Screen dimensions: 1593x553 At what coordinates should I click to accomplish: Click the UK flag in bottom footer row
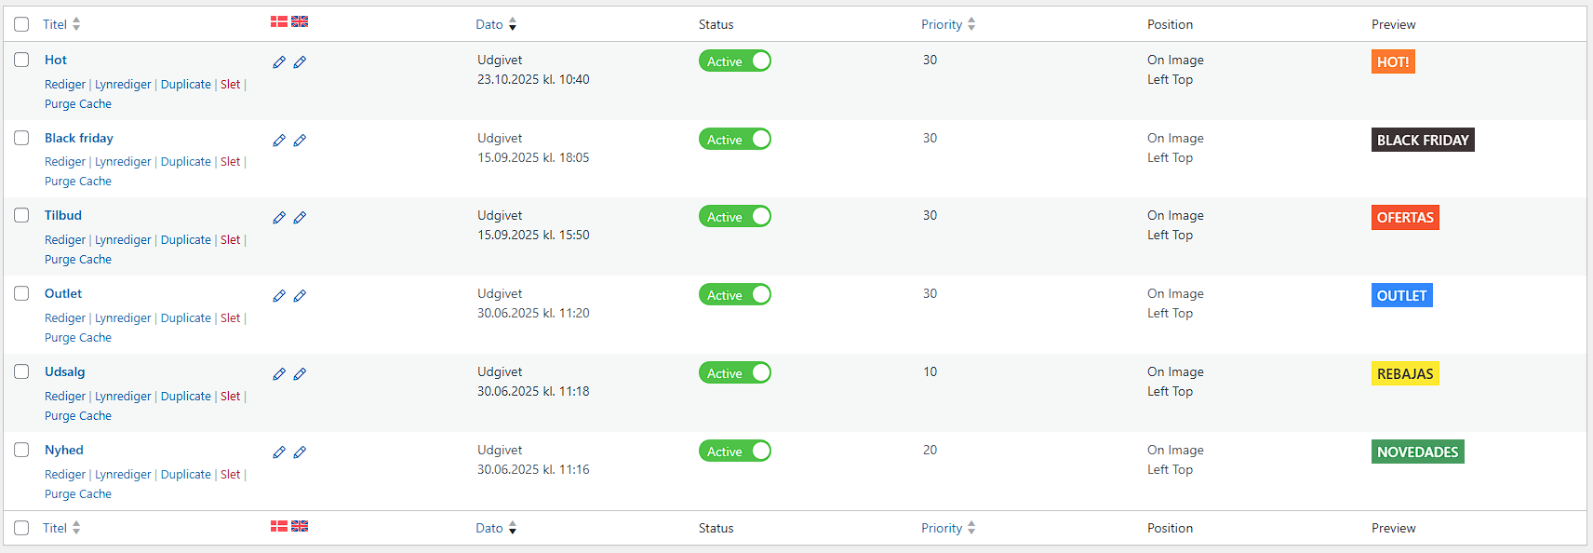pyautogui.click(x=300, y=526)
